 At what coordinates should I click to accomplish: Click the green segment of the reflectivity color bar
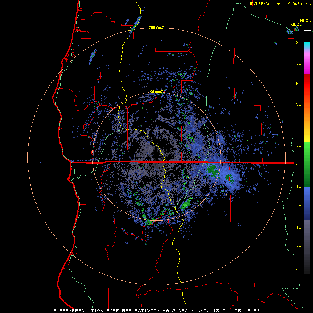307,164
